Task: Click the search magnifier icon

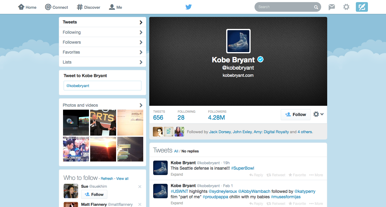Action: point(316,7)
